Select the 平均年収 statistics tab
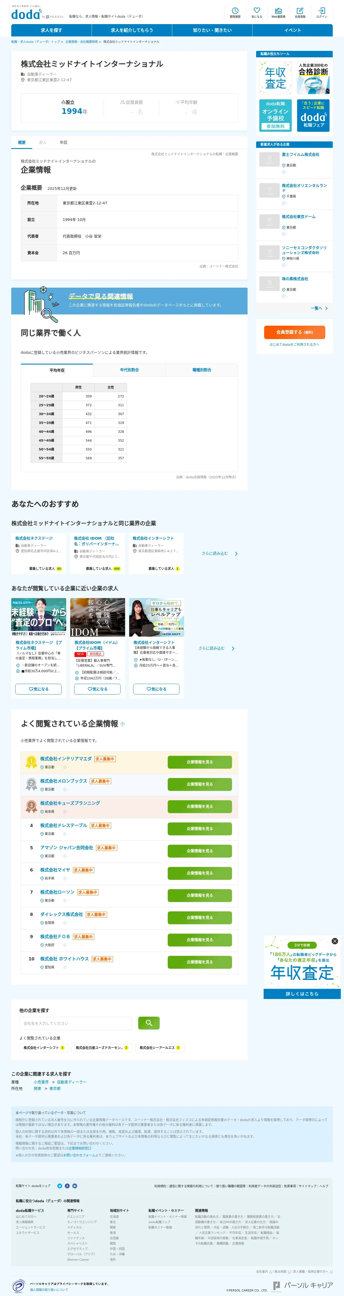This screenshot has width=344, height=1296. (x=57, y=370)
